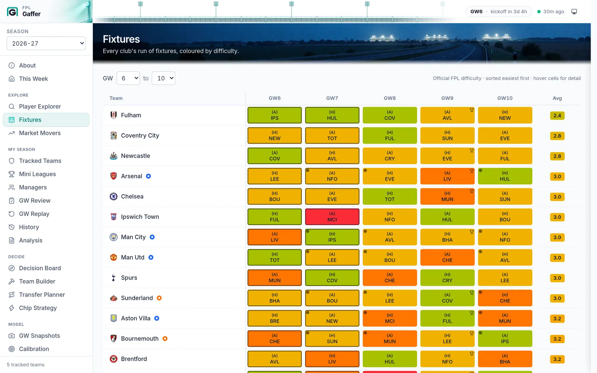Toggle orange star next to Sunderland
597x373 pixels.
[159, 298]
